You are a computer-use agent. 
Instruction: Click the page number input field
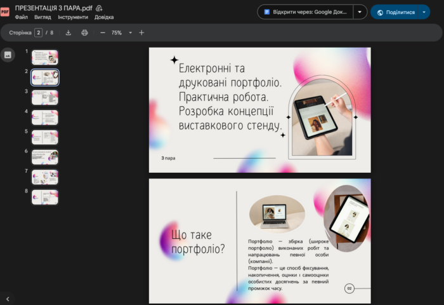39,32
